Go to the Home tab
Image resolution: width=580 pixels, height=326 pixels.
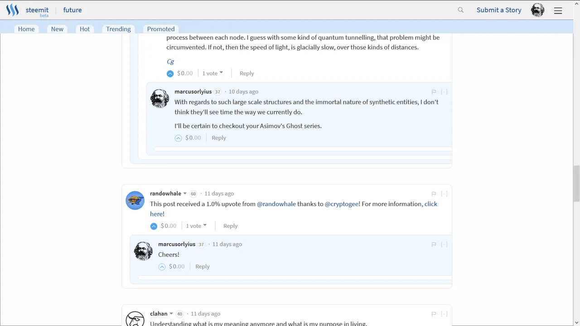[x=26, y=29]
